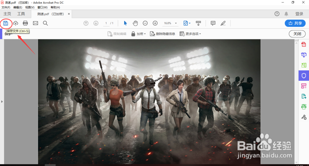Zoom in with the plus icon
This screenshot has height=166, width=309.
[155, 23]
